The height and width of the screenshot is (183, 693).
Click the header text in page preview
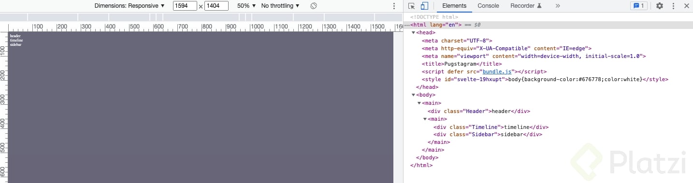point(15,36)
